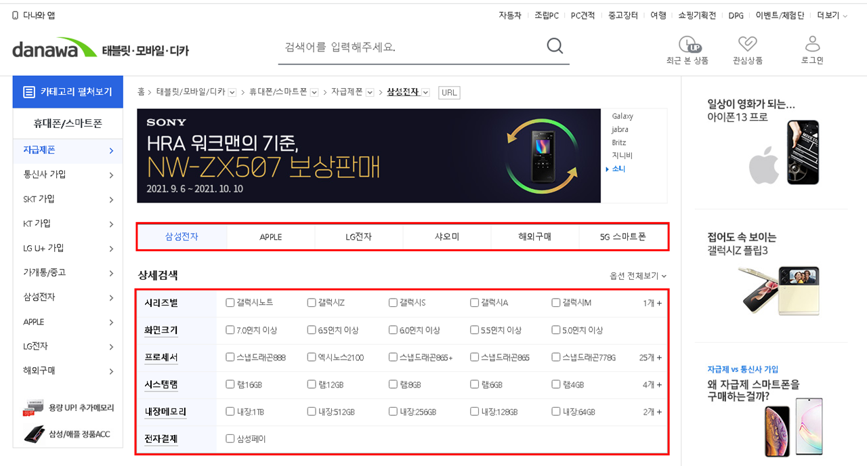
Task: Open the wishlist heart icon
Action: pyautogui.click(x=747, y=45)
